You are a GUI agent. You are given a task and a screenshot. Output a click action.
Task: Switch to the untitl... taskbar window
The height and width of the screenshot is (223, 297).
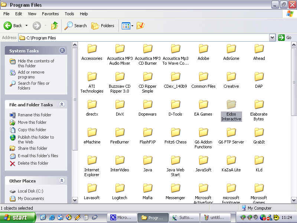(215, 217)
